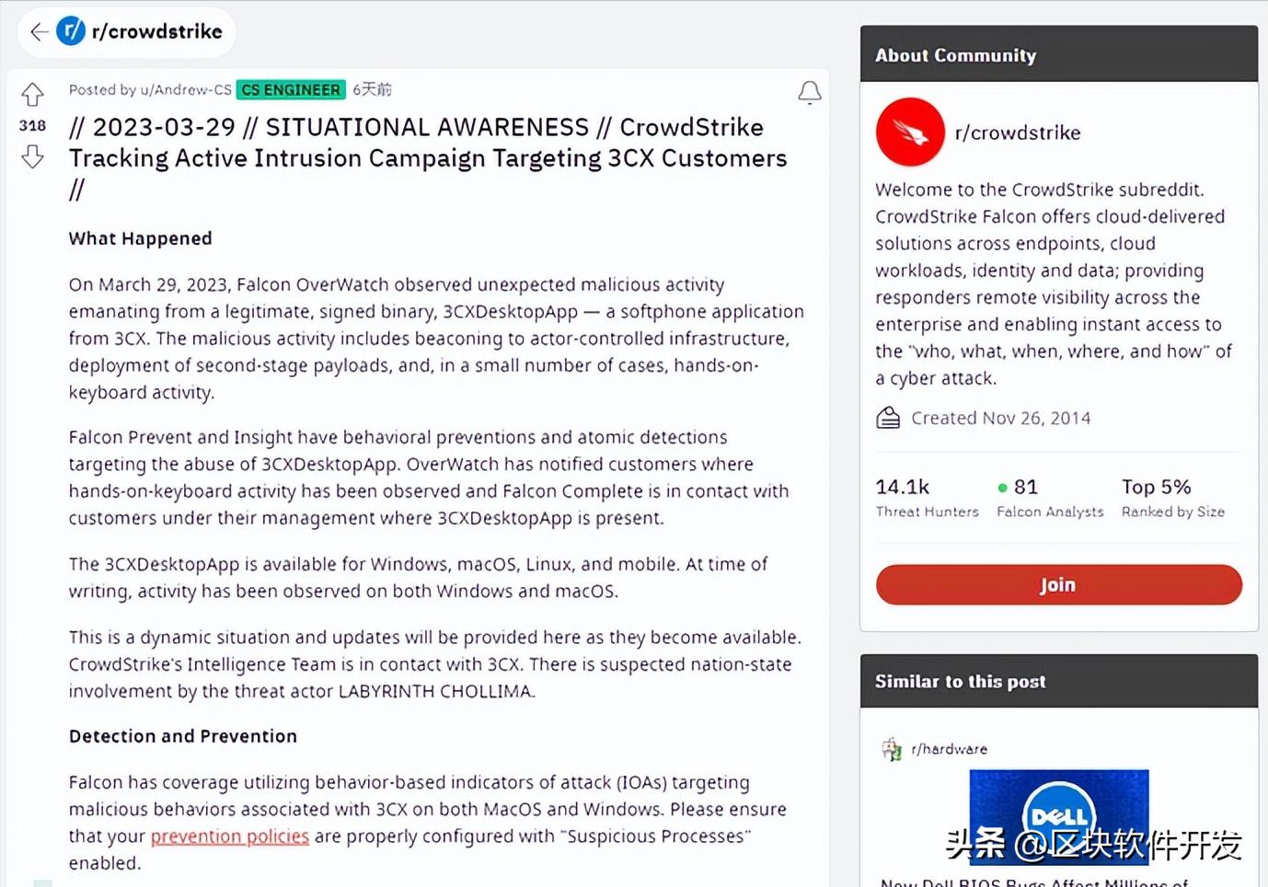Downvote the post using the down arrow
The width and height of the screenshot is (1268, 887).
[32, 157]
